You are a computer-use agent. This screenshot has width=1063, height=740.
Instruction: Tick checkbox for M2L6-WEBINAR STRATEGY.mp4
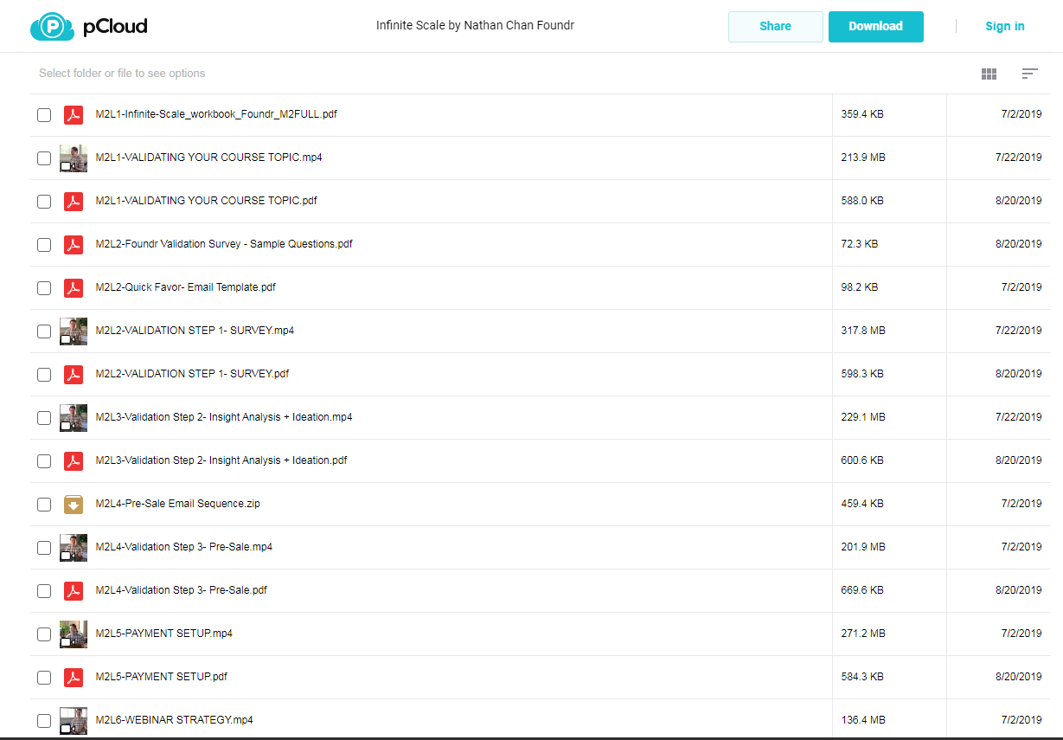pos(44,721)
